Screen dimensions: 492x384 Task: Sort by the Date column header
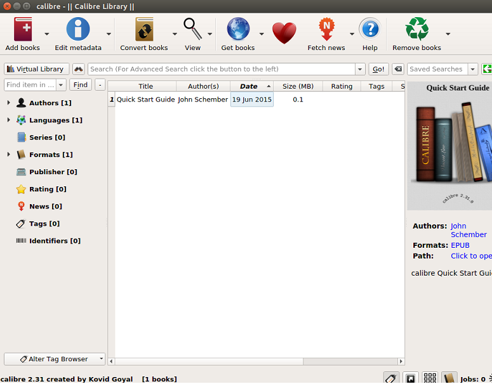pyautogui.click(x=252, y=86)
